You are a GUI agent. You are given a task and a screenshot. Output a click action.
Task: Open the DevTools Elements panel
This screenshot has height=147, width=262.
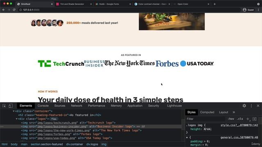(26, 106)
